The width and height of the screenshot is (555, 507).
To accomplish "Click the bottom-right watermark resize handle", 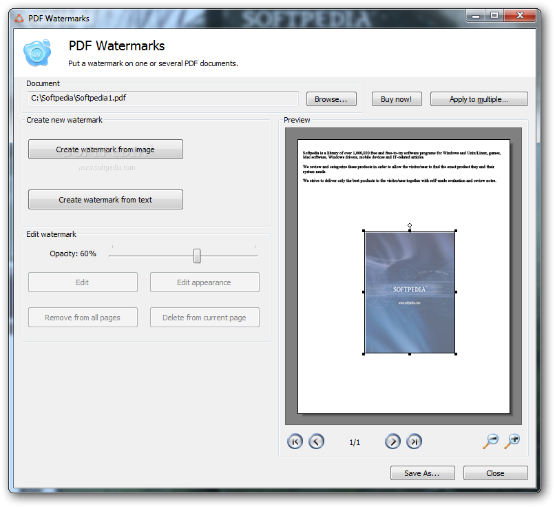I will click(x=456, y=354).
